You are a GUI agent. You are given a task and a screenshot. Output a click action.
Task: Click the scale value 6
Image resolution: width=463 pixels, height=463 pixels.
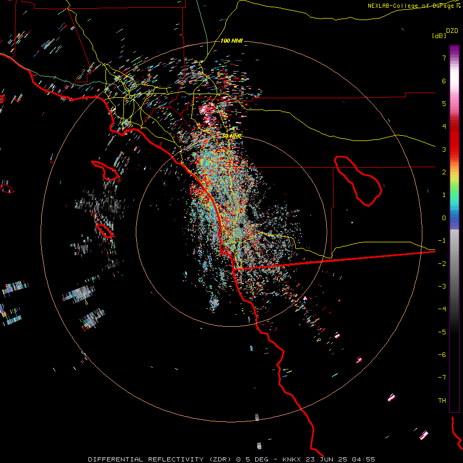pos(444,81)
